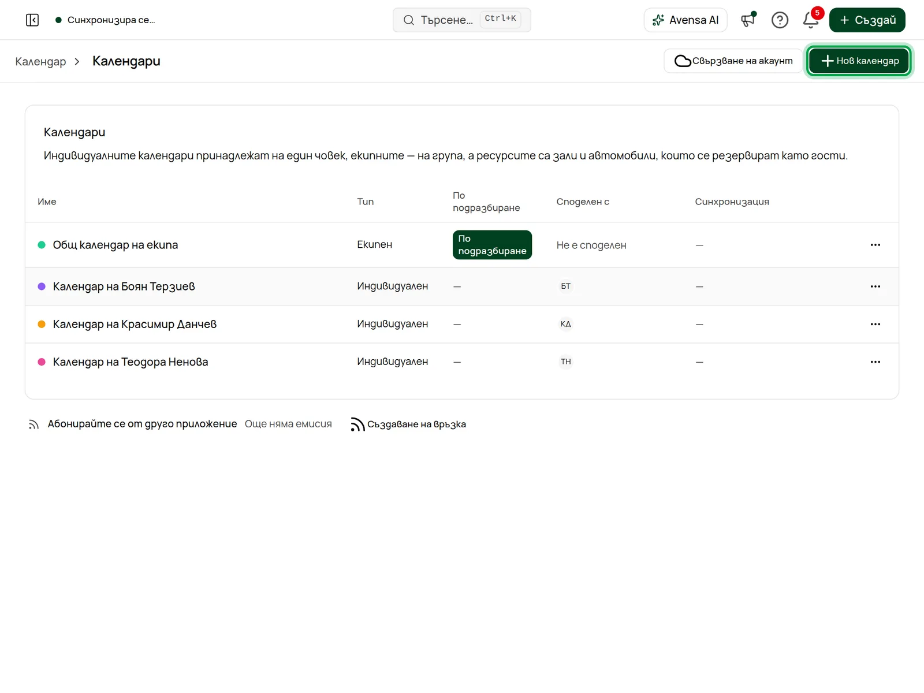Click the БТ avatar
Image resolution: width=924 pixels, height=693 pixels.
click(566, 286)
